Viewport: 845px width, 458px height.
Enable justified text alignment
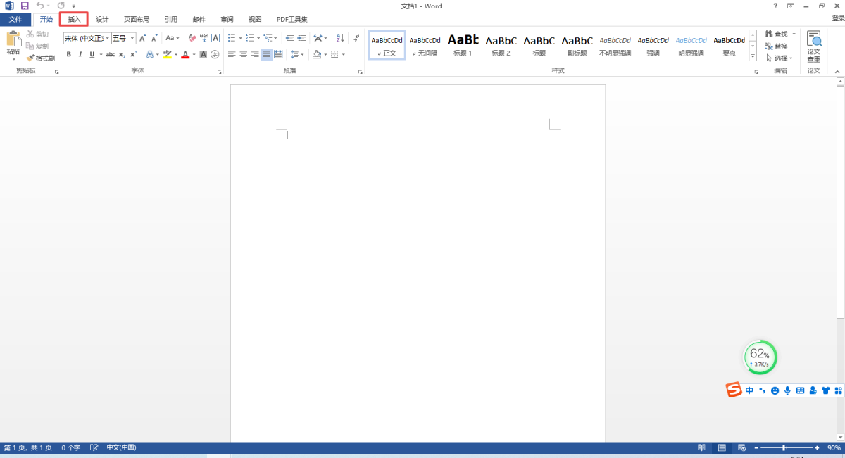tap(266, 54)
